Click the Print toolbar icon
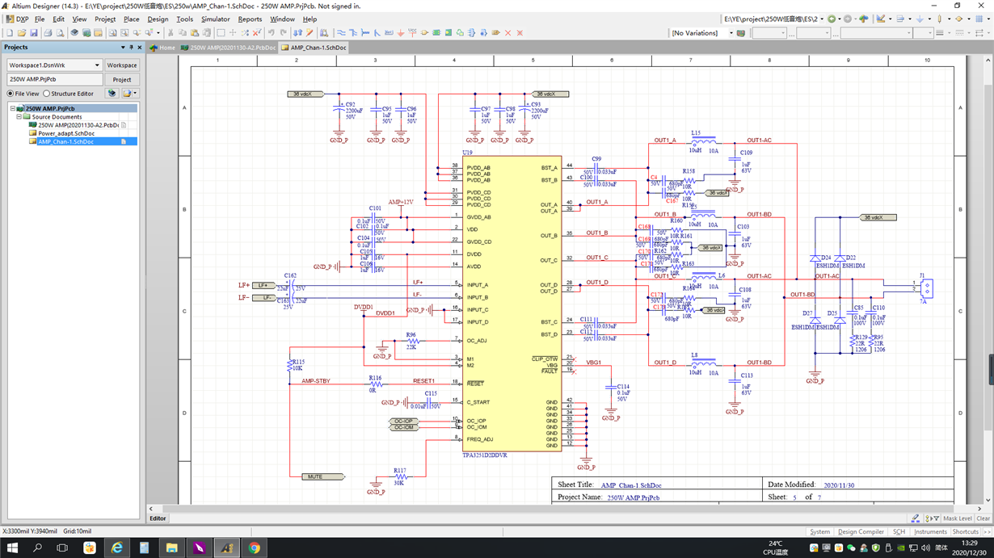The width and height of the screenshot is (994, 558). coord(48,33)
